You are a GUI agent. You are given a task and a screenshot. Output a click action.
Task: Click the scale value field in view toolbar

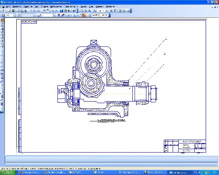point(101,11)
